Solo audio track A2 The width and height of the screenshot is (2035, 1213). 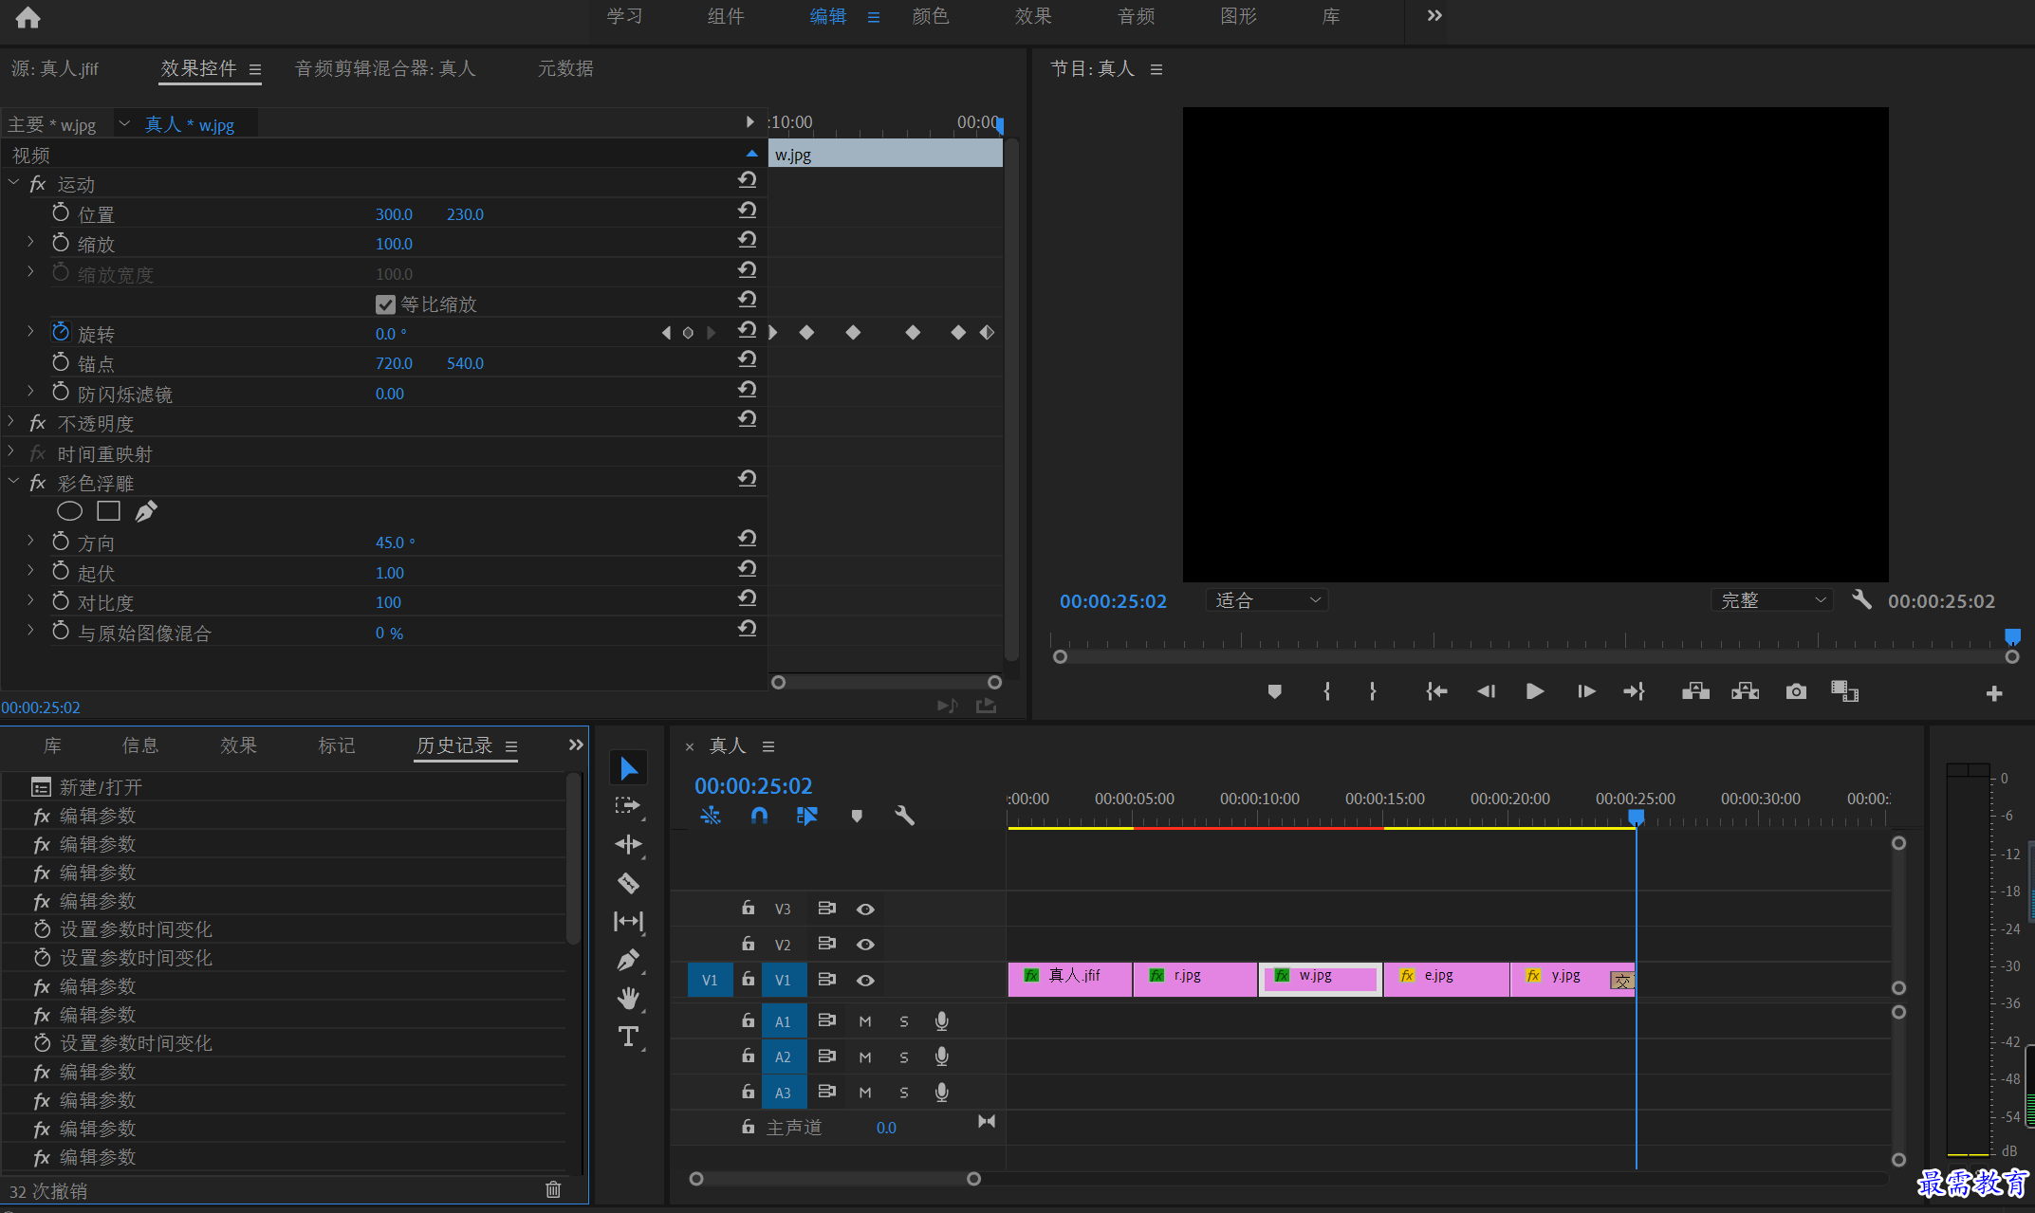(x=904, y=1057)
